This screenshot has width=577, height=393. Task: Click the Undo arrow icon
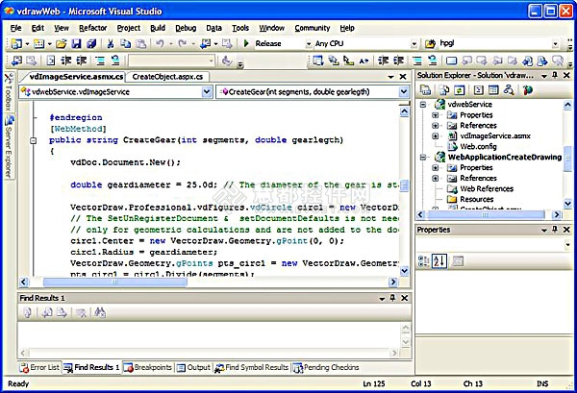click(160, 44)
